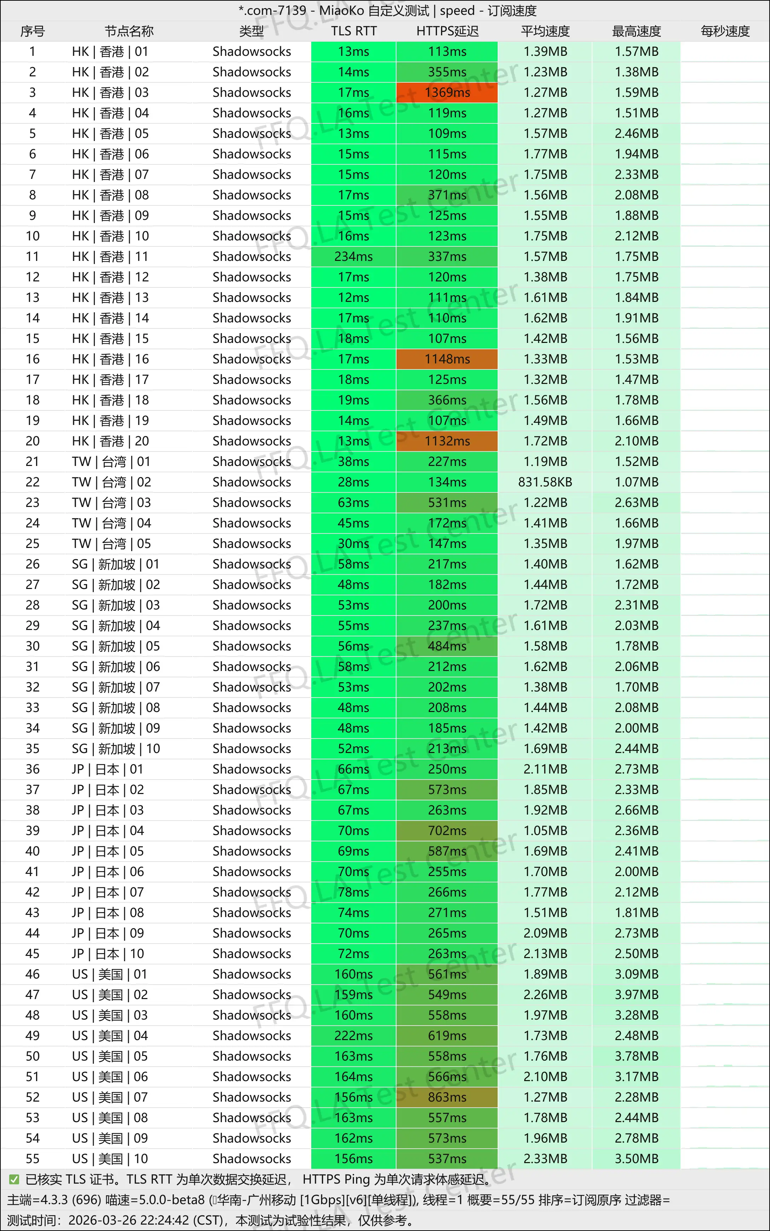The image size is (770, 1231).
Task: Click the green verified TLS certificate checkmark
Action: coord(14,1179)
